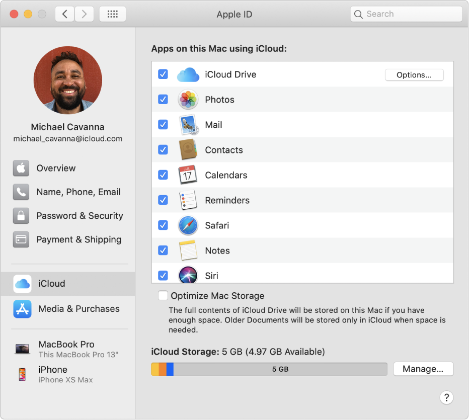Select Password & Security in sidebar
This screenshot has height=420, width=470.
79,216
